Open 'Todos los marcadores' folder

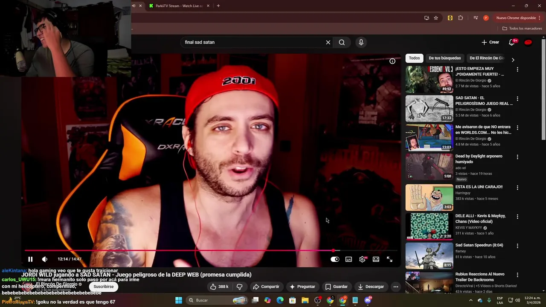click(522, 29)
